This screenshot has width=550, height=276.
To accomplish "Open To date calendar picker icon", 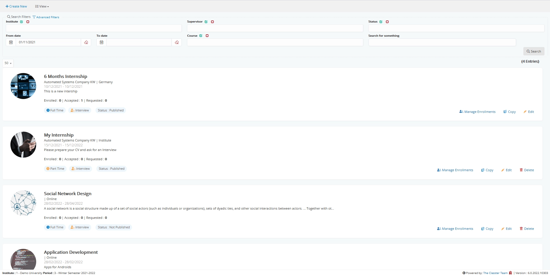I will point(102,42).
